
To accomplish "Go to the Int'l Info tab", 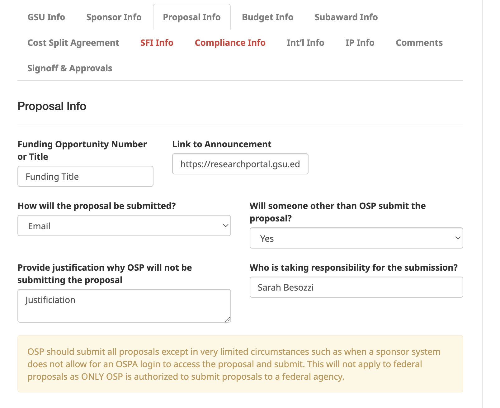I will pos(305,43).
